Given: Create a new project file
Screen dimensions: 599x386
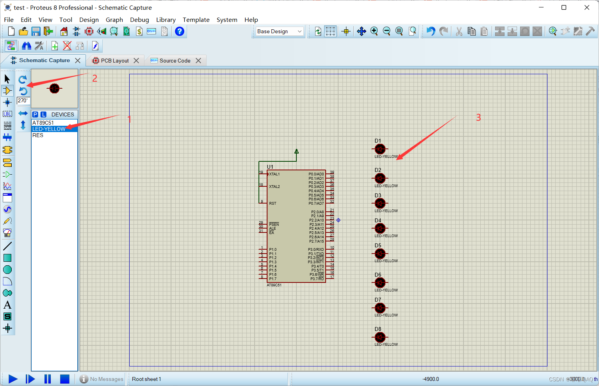Looking at the screenshot, I should [11, 31].
